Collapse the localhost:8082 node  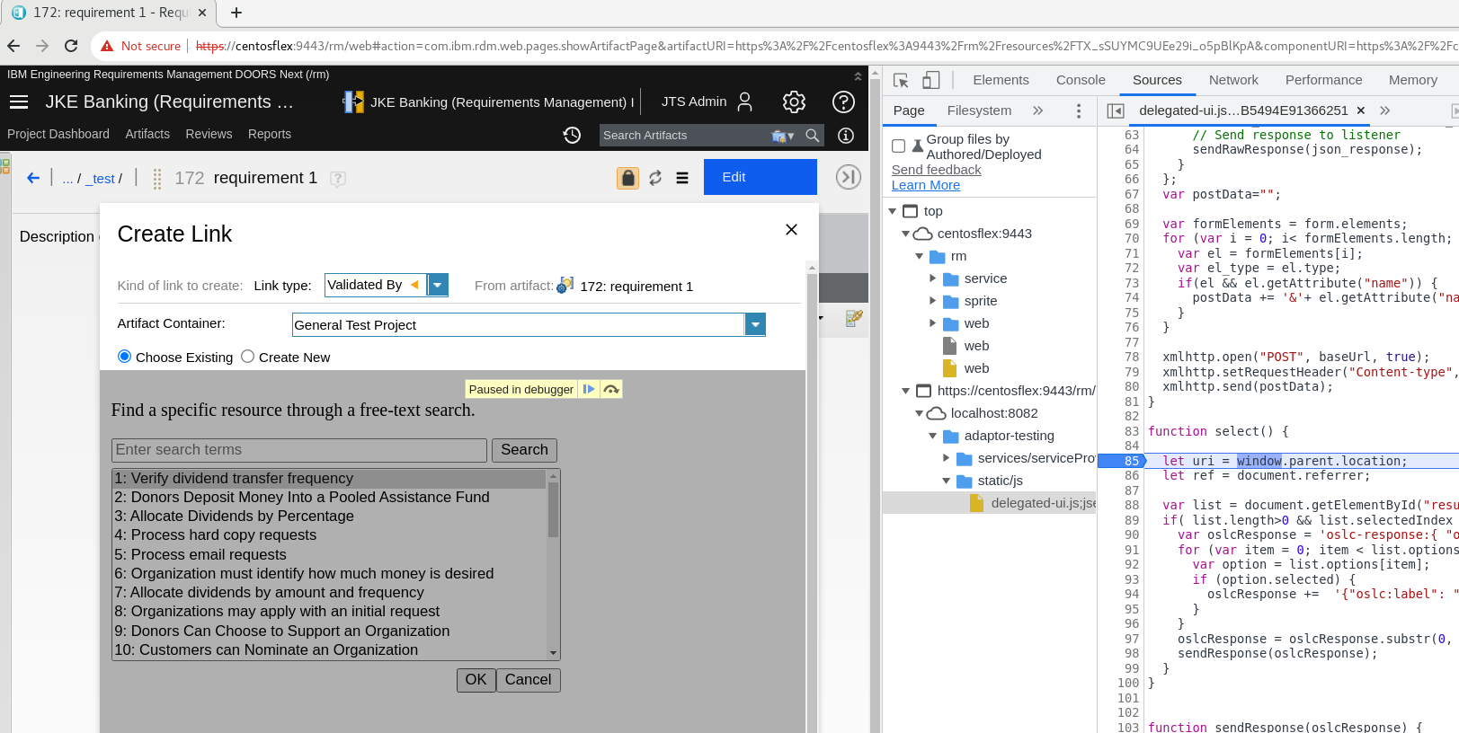pos(920,413)
